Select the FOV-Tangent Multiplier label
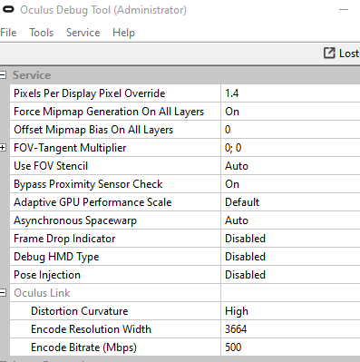 (70, 148)
